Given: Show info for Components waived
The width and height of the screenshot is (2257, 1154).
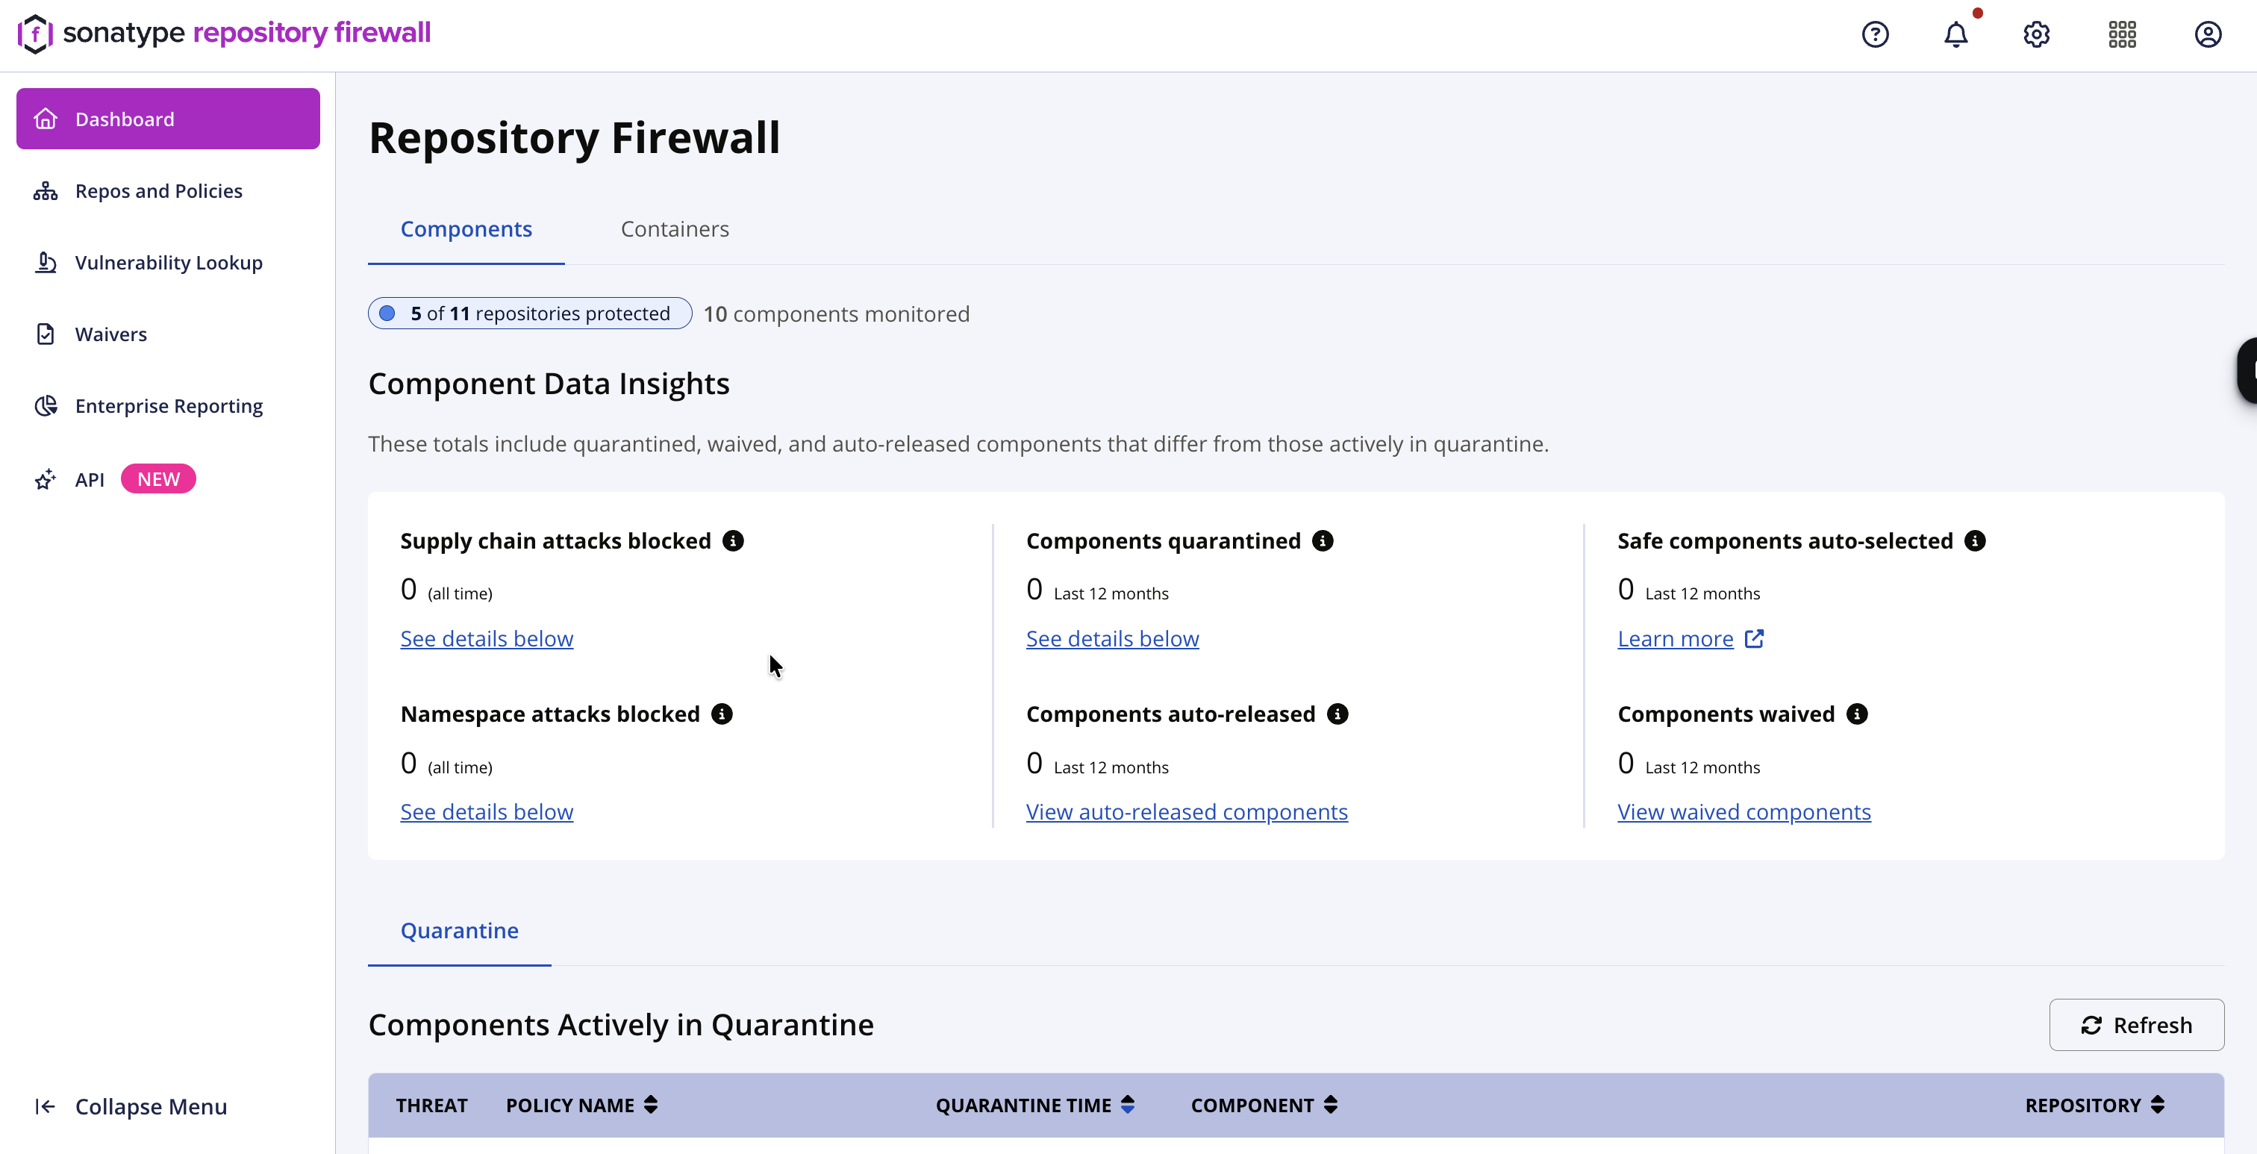Looking at the screenshot, I should [1857, 714].
